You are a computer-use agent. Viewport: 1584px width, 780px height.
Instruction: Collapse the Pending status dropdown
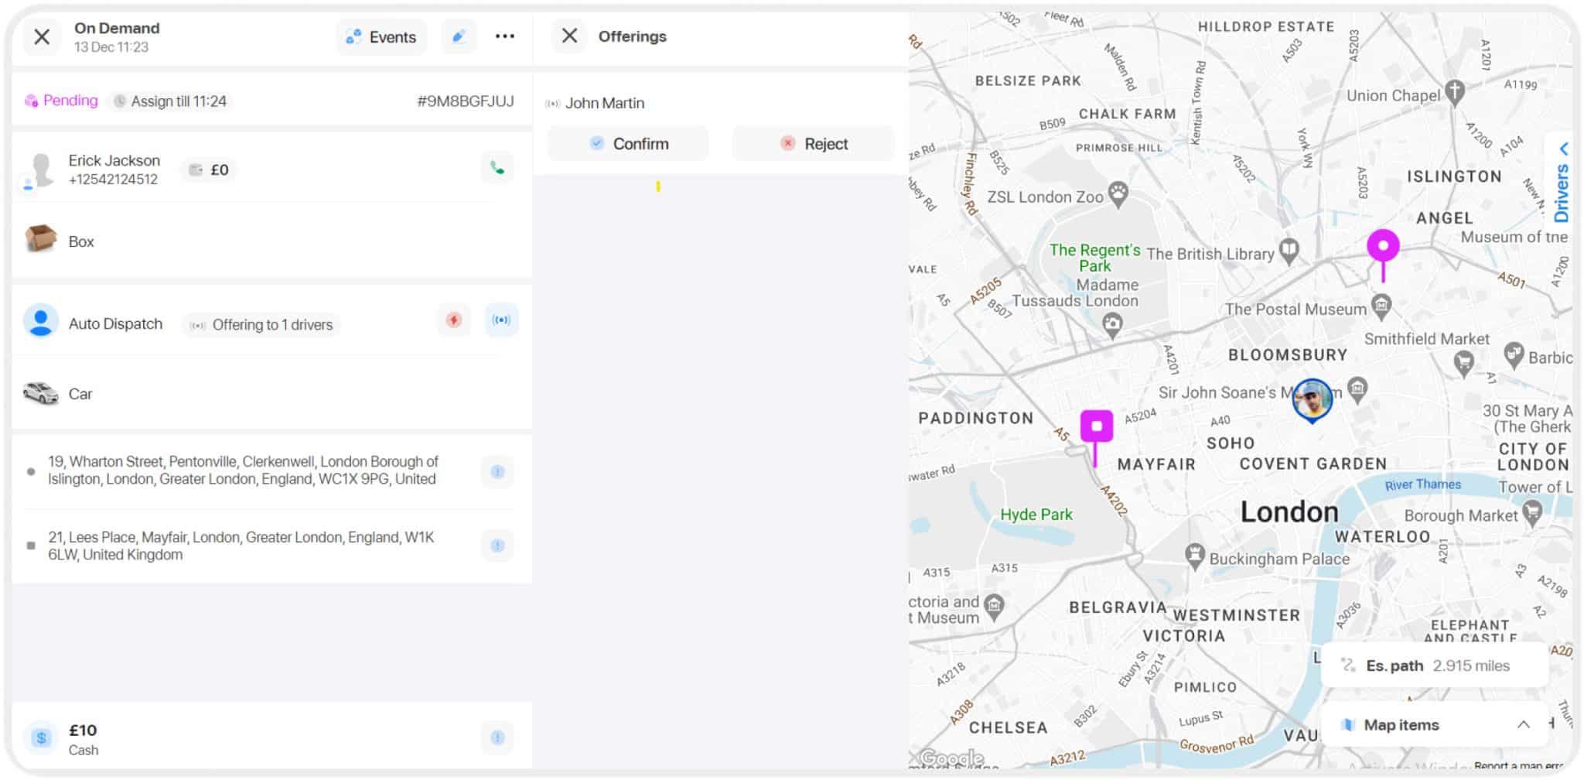click(61, 100)
